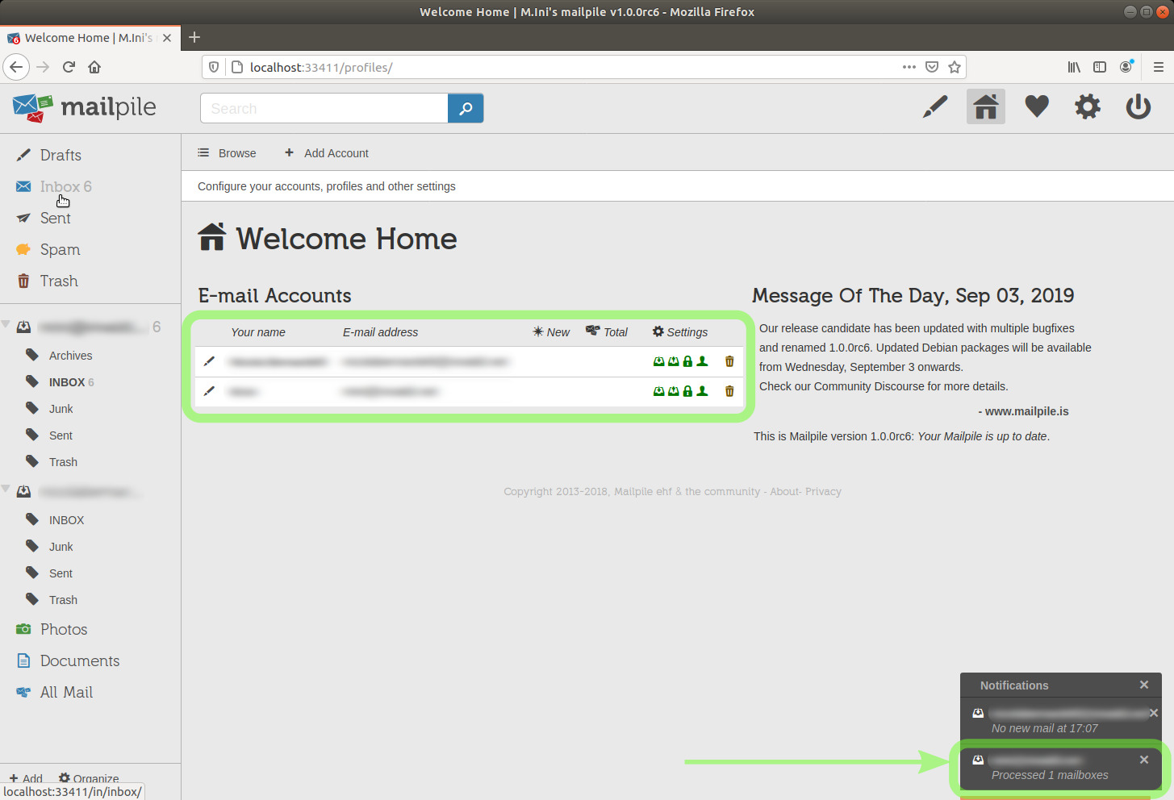Open the Photos section
Screen dimensions: 1174x800
coord(64,629)
